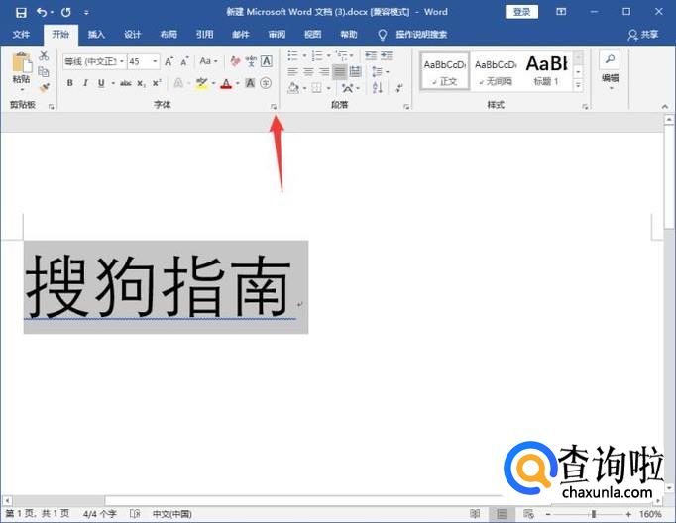Click the 粘贴 paste button

tap(22, 71)
